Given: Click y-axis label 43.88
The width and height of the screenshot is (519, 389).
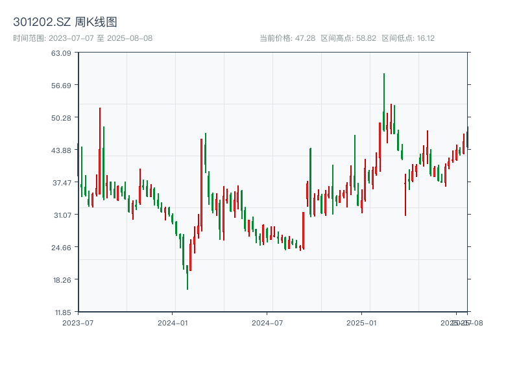Looking at the screenshot, I should tap(61, 150).
